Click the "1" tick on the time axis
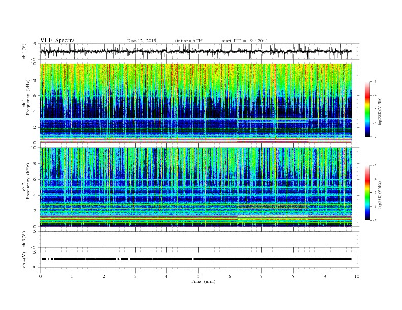This screenshot has width=402, height=310. coord(72,276)
